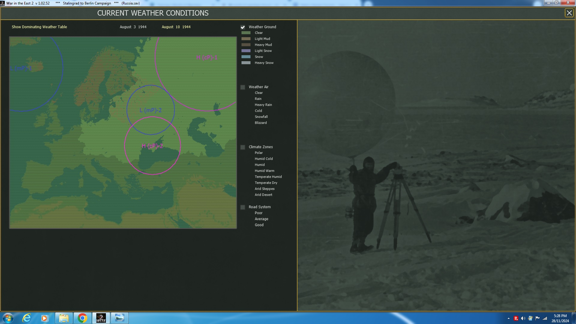Click the Heavy Snow color swatch
This screenshot has width=576, height=324.
[246, 63]
